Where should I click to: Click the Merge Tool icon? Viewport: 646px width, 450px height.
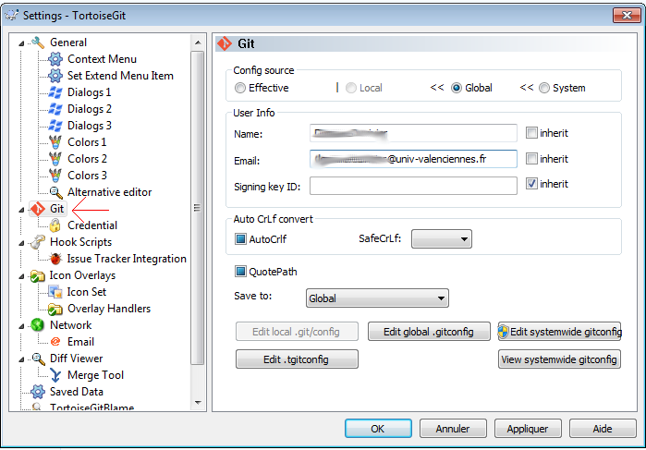pos(55,375)
